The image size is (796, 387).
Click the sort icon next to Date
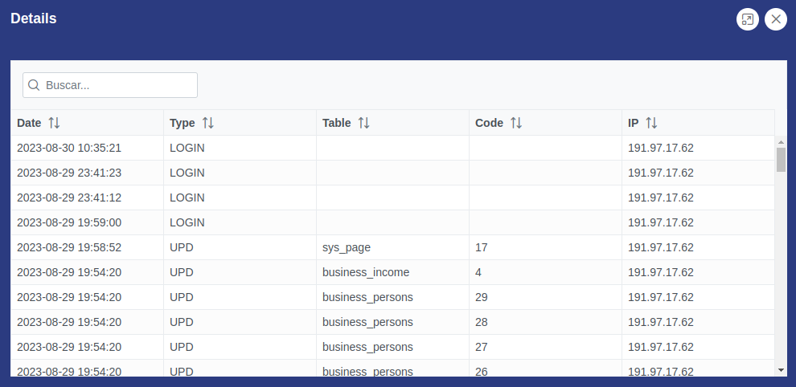54,123
